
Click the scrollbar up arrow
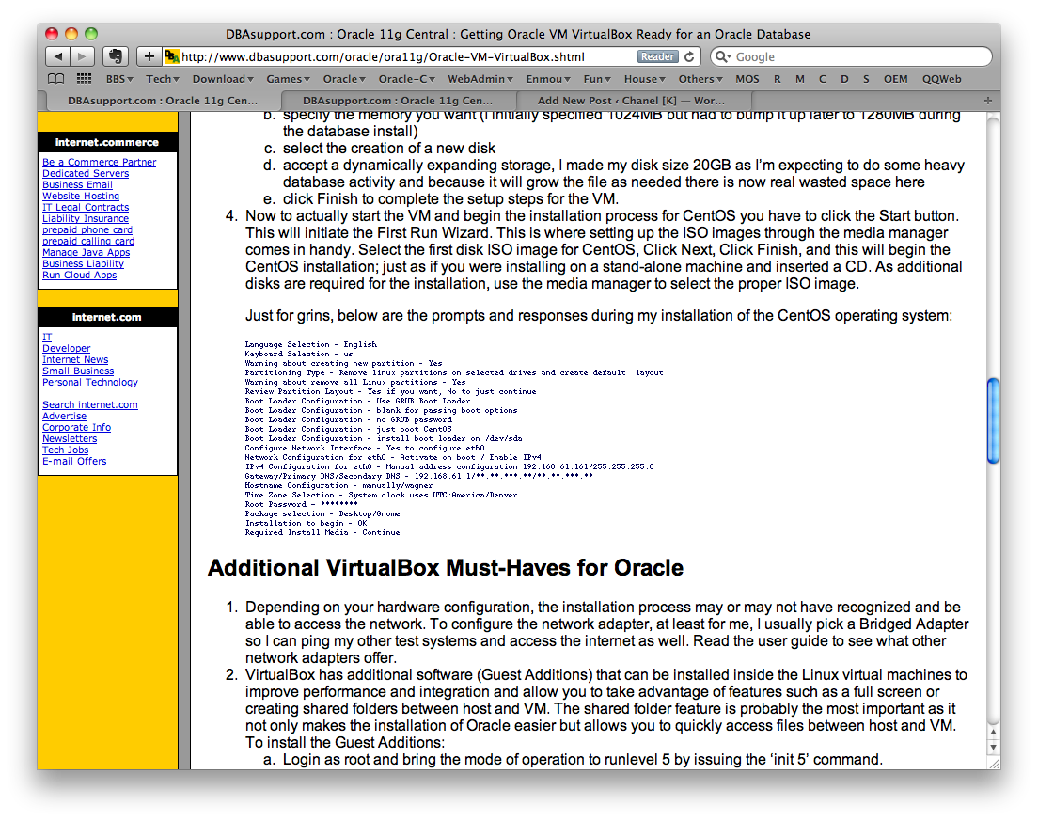click(x=992, y=733)
